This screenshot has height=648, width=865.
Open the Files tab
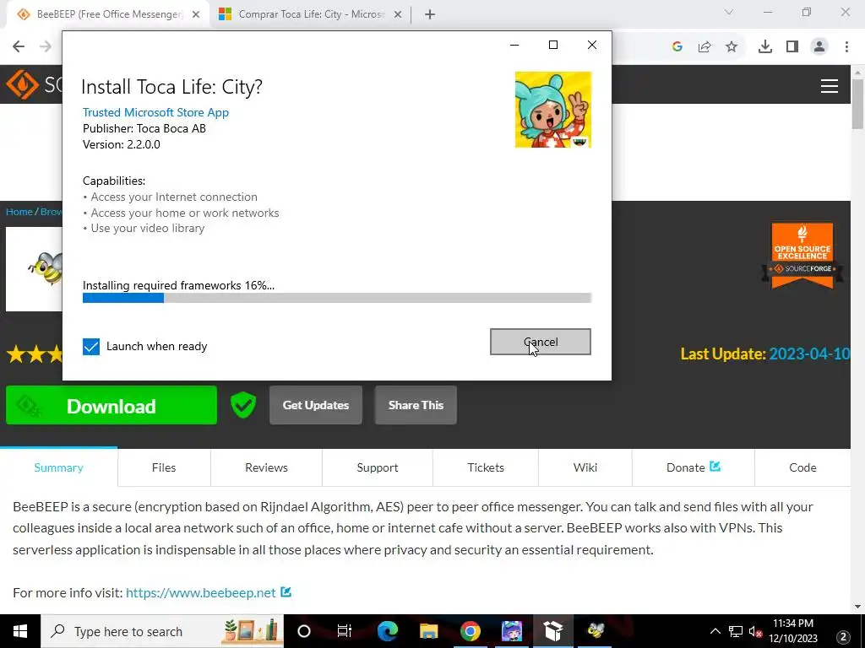[x=164, y=467]
